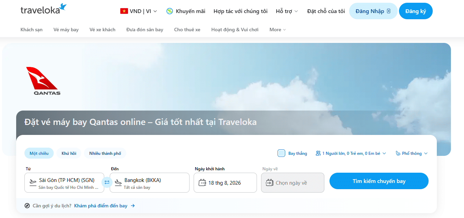Screen dimensions: 464x218
Task: Click the Ngày về label
Action: pyautogui.click(x=270, y=169)
